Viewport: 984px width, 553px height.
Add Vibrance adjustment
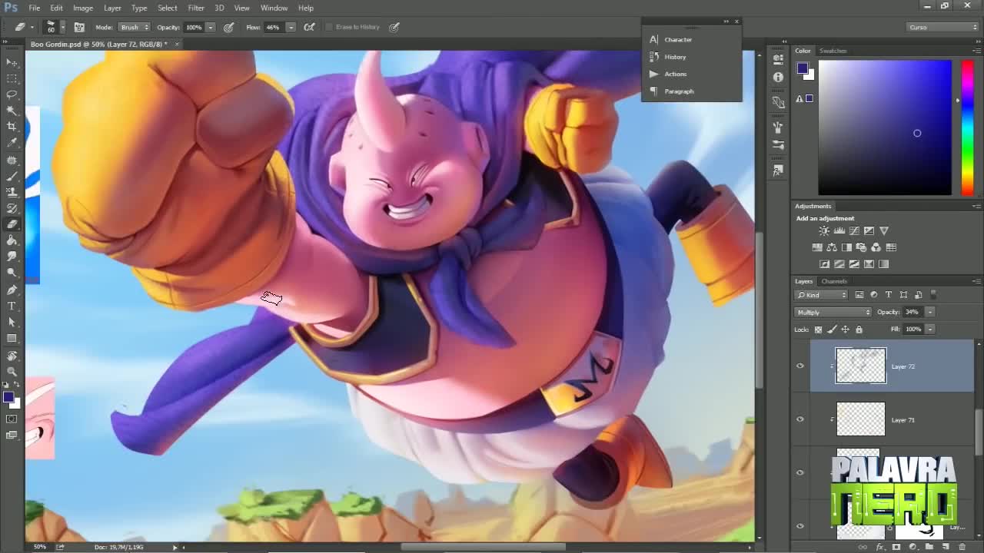pos(884,230)
